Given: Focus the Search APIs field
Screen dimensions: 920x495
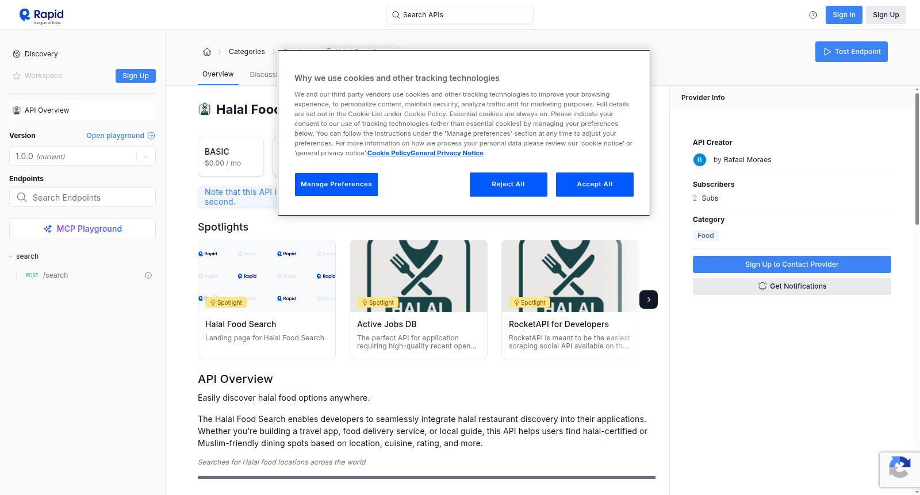Looking at the screenshot, I should pyautogui.click(x=460, y=15).
